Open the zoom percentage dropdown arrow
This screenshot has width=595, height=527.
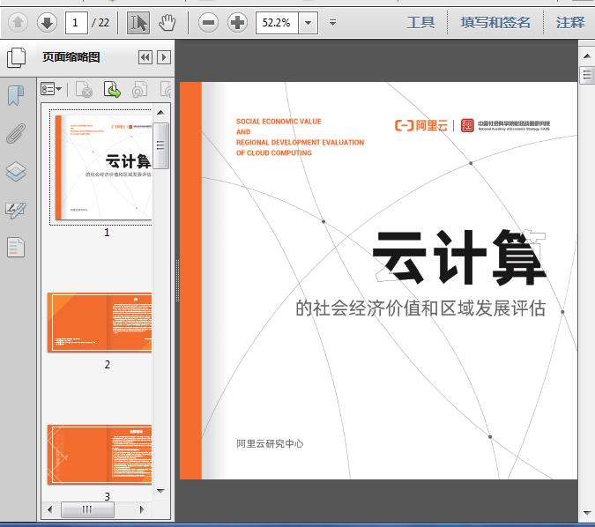tap(308, 23)
